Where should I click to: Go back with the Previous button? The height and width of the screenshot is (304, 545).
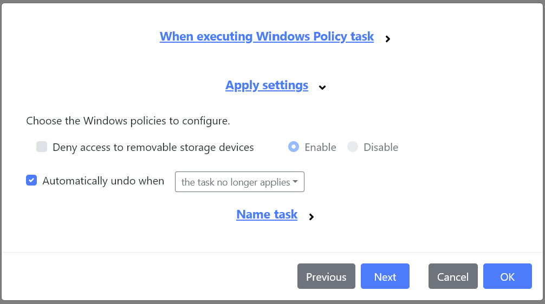[326, 277]
